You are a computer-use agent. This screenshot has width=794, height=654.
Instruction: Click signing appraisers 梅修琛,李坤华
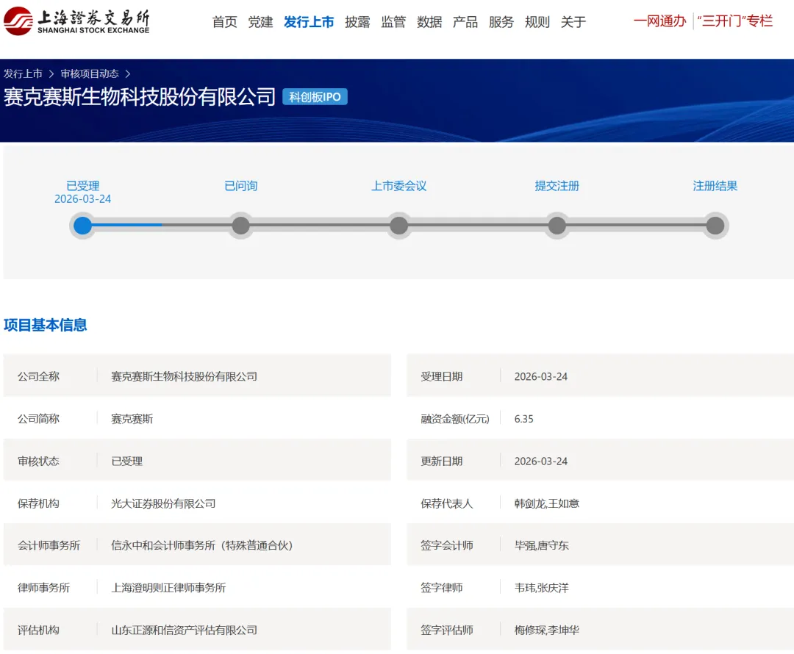point(546,630)
